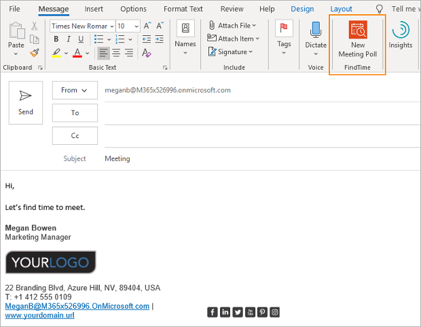Open the Clipboard dialog launcher
Image resolution: width=421 pixels, height=327 pixels.
point(40,68)
